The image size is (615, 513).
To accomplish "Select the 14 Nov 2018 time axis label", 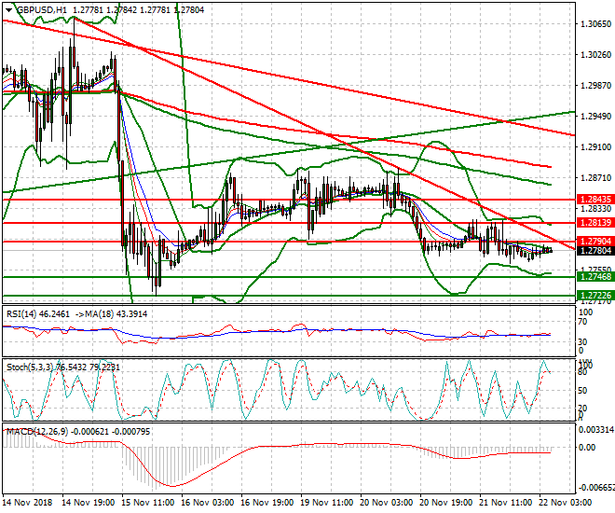I will click(27, 503).
